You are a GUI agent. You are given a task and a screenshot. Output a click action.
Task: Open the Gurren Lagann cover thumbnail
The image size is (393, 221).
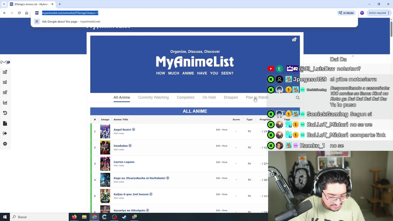click(x=105, y=164)
